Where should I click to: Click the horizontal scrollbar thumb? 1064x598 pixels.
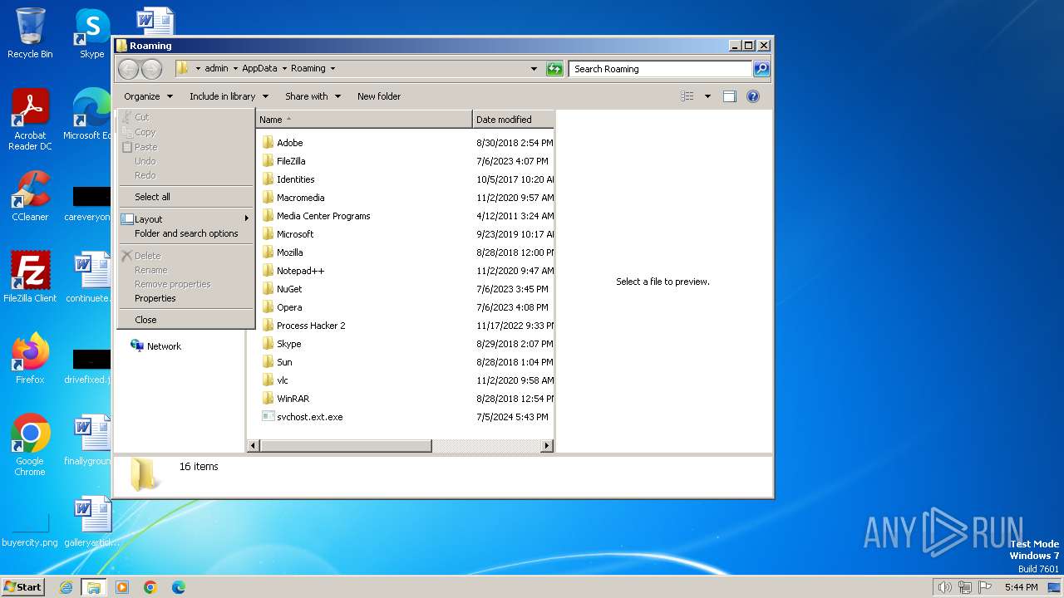tap(346, 446)
